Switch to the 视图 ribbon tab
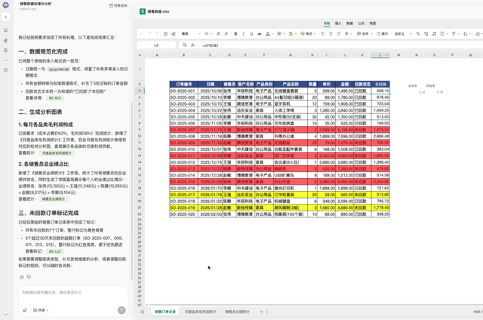Image resolution: width=483 pixels, height=320 pixels. (372, 23)
